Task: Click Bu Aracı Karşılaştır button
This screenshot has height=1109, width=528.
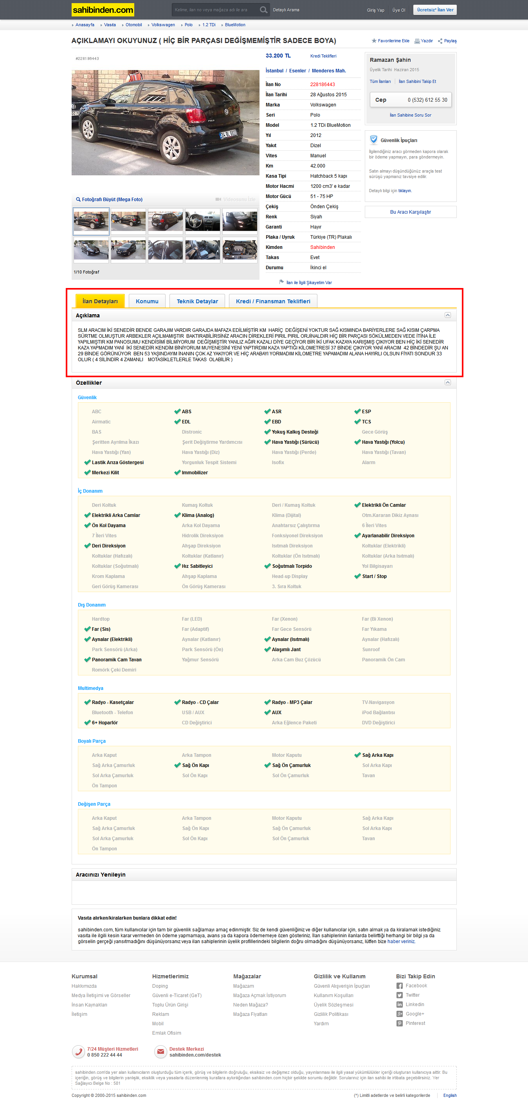Action: point(411,212)
